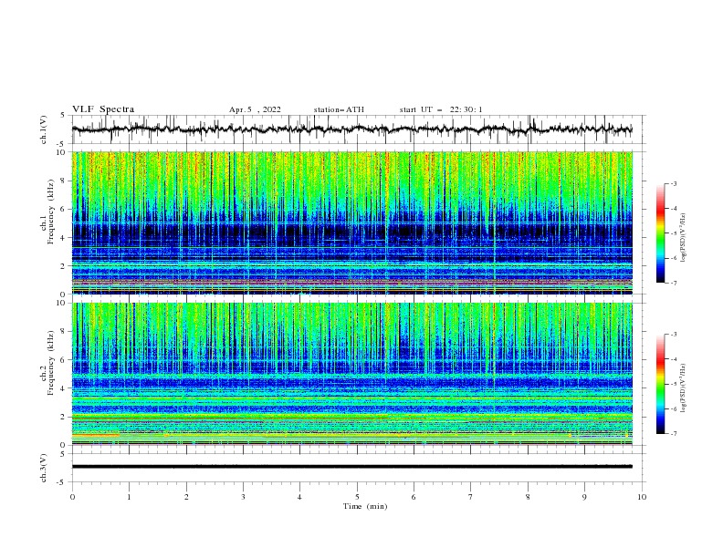The width and height of the screenshot is (723, 558).
Task: Click the ch.2 spectrogram color bar
Action: pyautogui.click(x=660, y=384)
